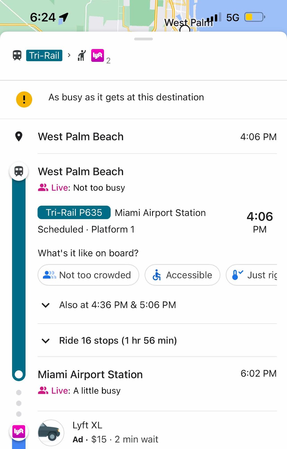The width and height of the screenshot is (287, 449).
Task: Tap the sheet drag handle at the top
Action: (143, 39)
